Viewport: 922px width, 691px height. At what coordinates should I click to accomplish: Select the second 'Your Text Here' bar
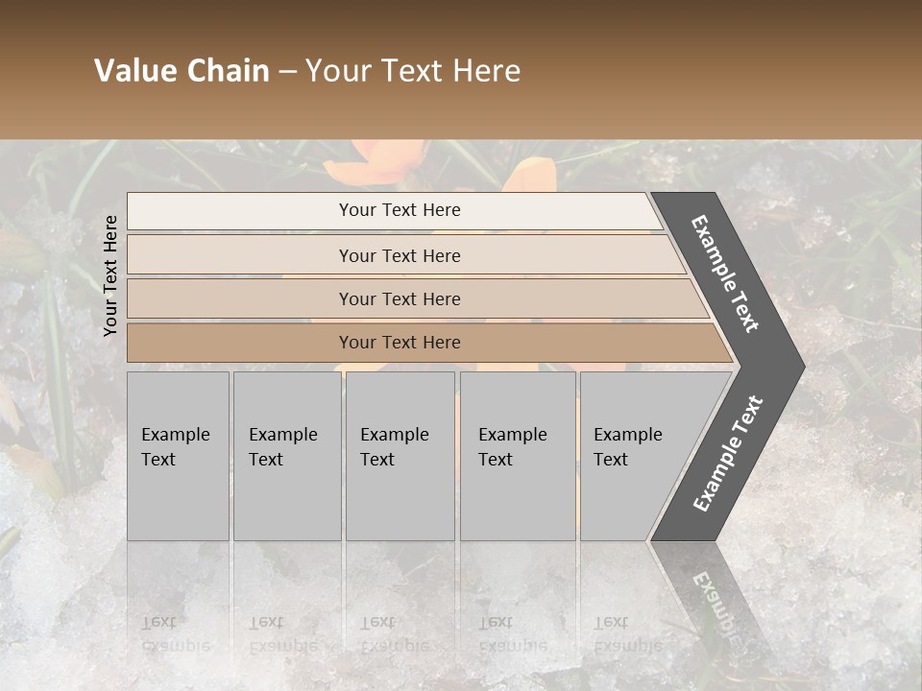406,254
